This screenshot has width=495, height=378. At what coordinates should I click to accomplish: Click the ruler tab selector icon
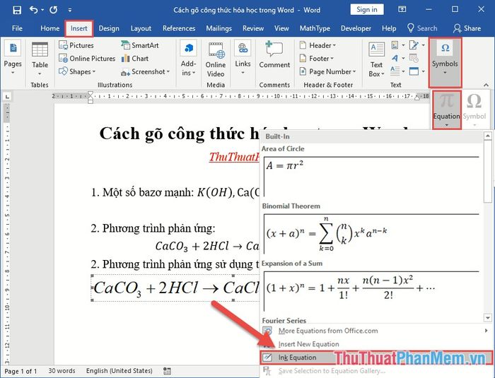(x=7, y=97)
